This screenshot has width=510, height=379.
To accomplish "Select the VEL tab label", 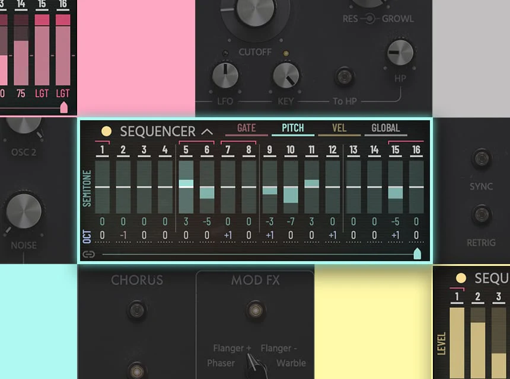I will click(x=339, y=128).
